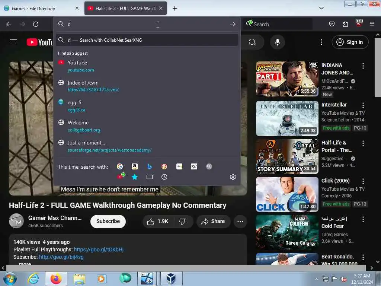
Task: Sign in to YouTube
Action: [350, 42]
